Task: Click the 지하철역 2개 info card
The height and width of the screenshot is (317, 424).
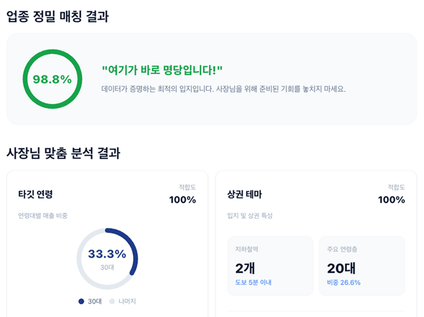Action: 270,265
